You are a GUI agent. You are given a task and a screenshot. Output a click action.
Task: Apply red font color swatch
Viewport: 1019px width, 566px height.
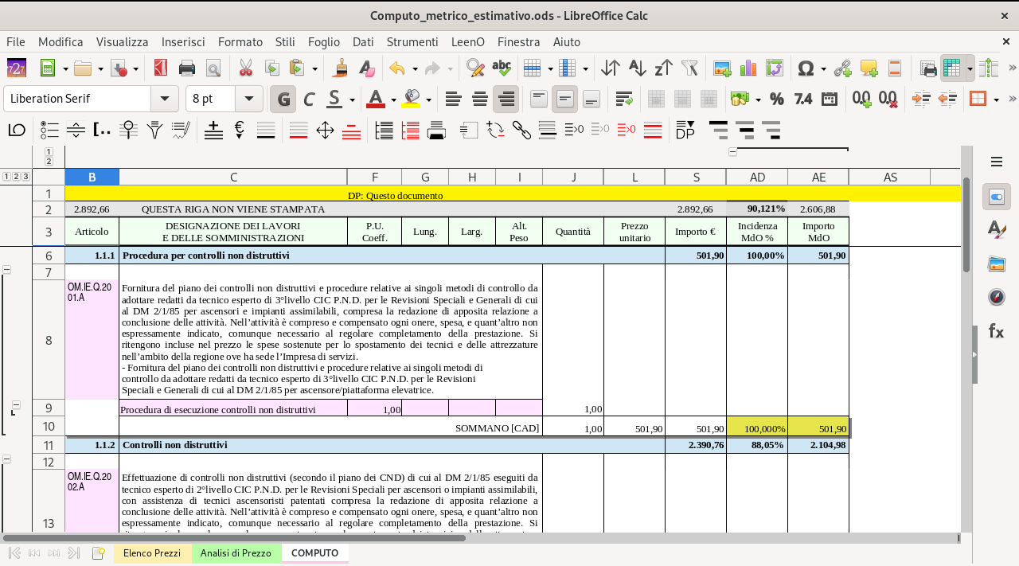[376, 100]
